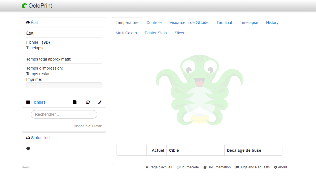Open the Printer Stats tab
Viewport: 316px width, 194px height.
156,33
